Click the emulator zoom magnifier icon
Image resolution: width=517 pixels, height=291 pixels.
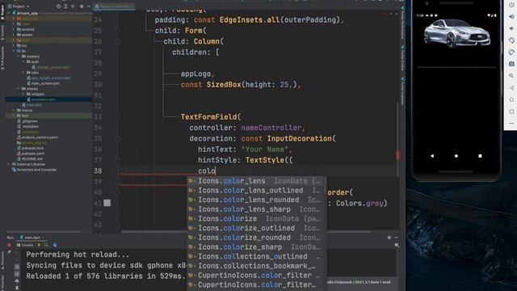511,76
